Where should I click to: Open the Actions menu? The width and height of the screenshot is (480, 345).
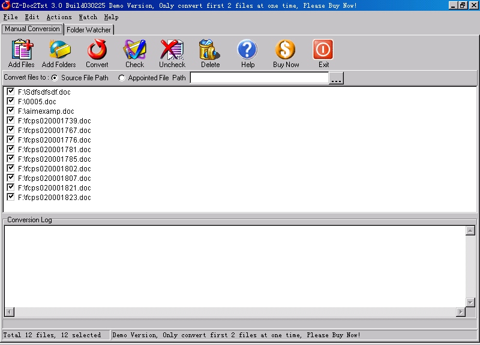pos(59,17)
